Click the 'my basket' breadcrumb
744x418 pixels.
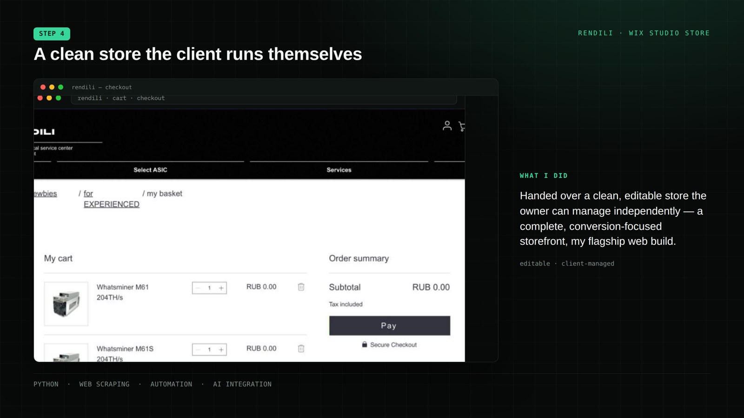coord(165,194)
